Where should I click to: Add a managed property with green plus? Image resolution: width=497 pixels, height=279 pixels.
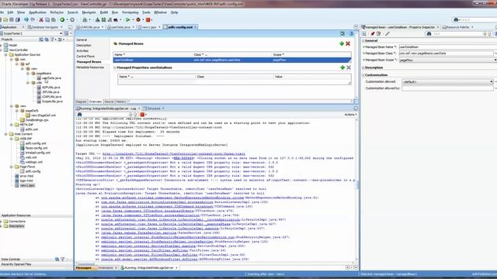tap(342, 67)
